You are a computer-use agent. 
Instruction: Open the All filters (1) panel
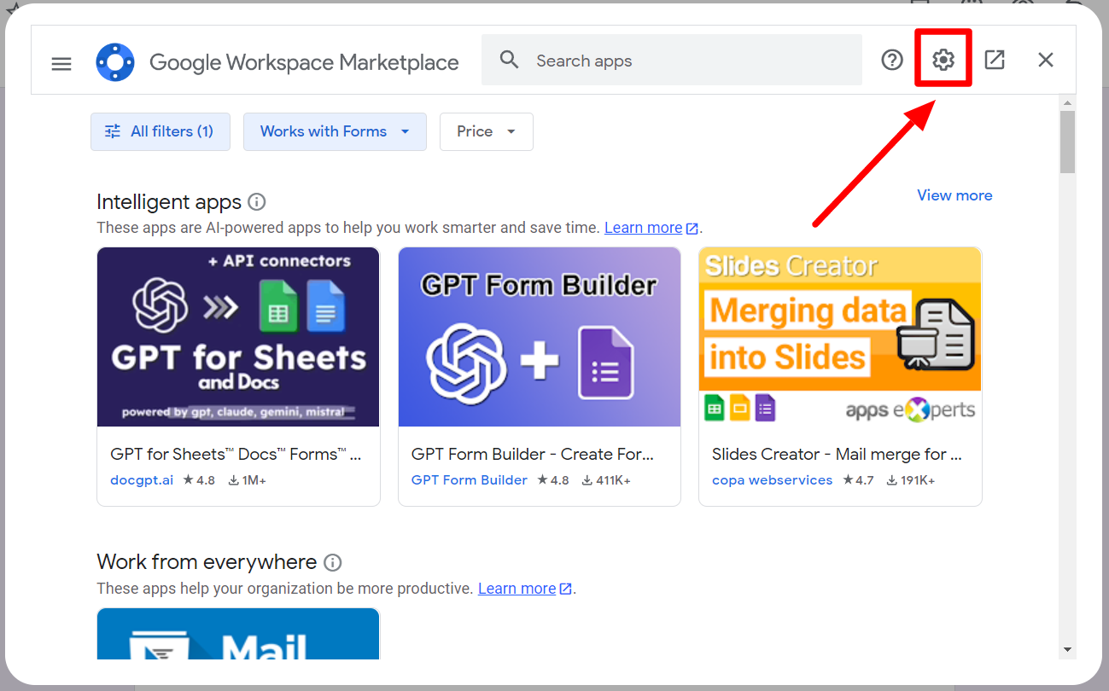pos(161,131)
